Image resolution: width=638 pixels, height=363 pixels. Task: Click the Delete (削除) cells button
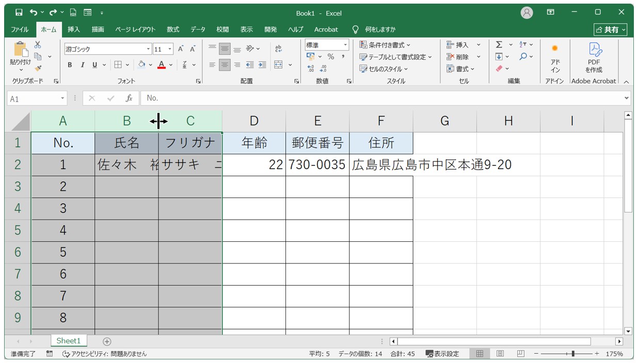click(458, 57)
